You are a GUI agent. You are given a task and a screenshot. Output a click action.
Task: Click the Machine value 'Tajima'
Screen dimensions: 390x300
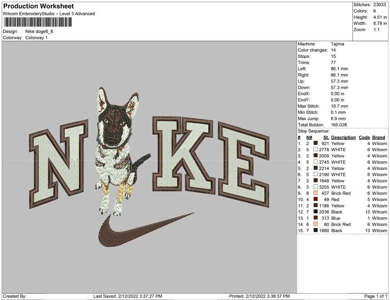[337, 44]
